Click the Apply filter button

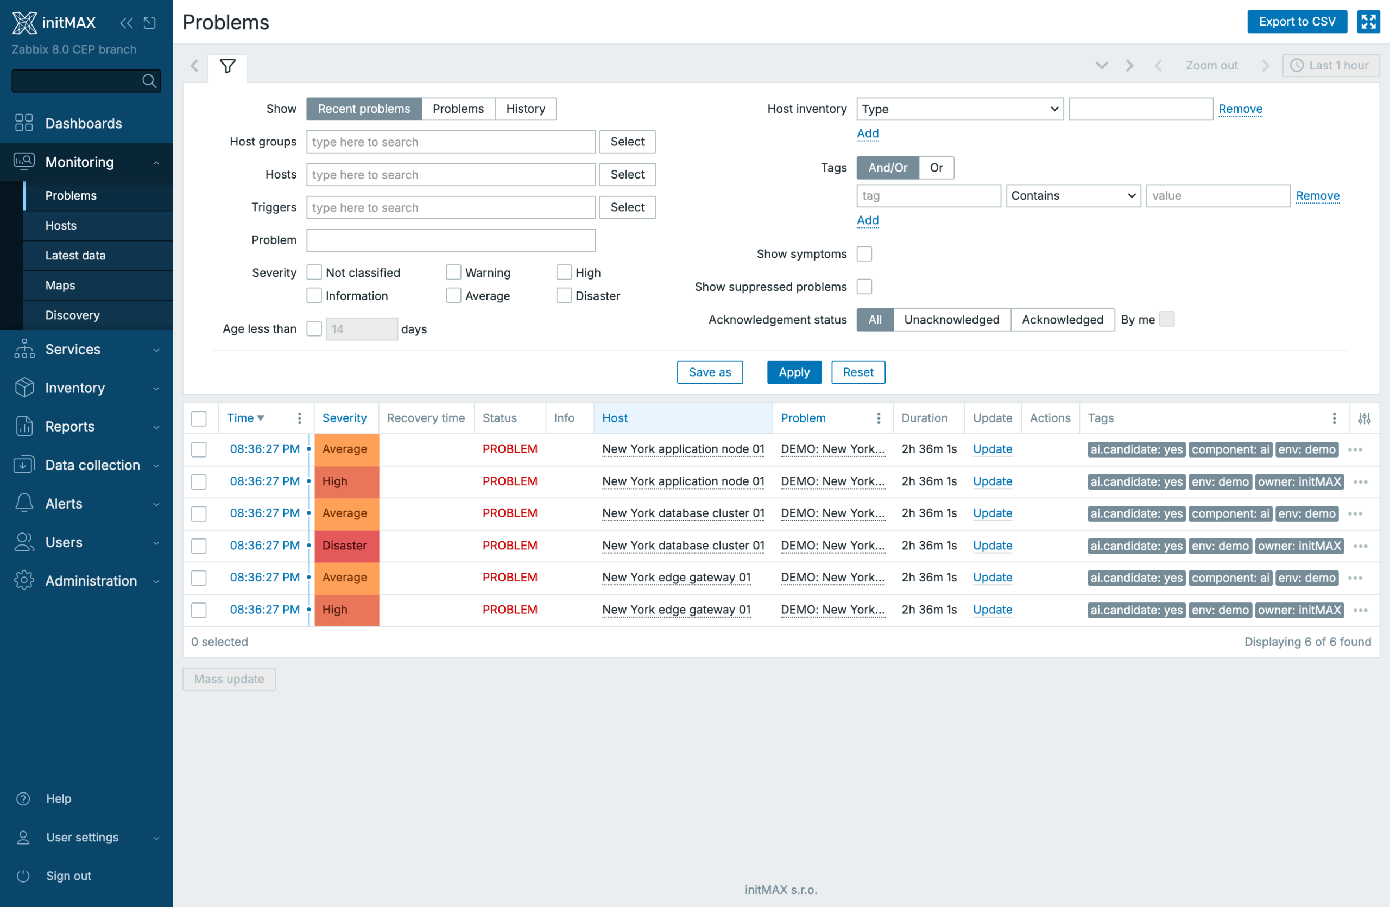tap(794, 372)
